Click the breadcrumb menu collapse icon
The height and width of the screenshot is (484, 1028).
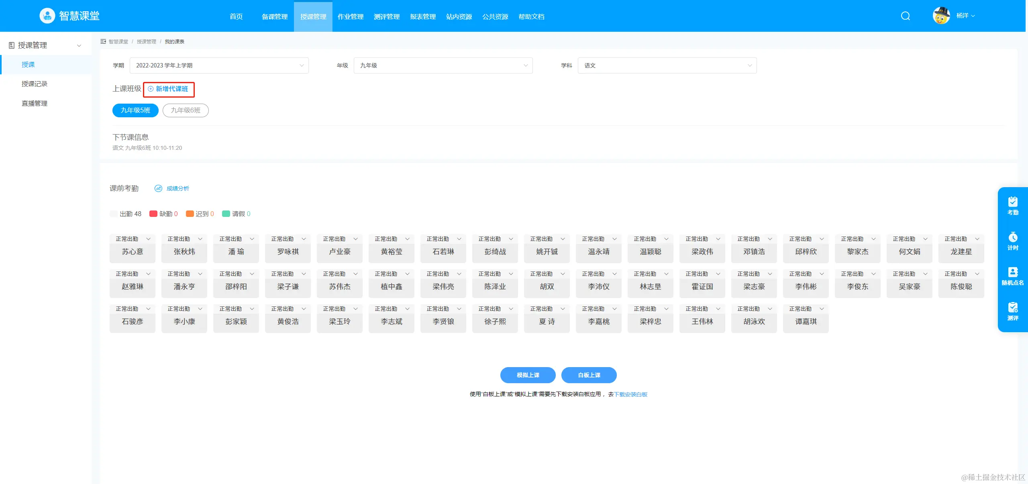point(103,41)
